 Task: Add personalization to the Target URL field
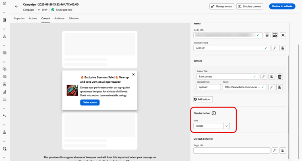point(283,151)
